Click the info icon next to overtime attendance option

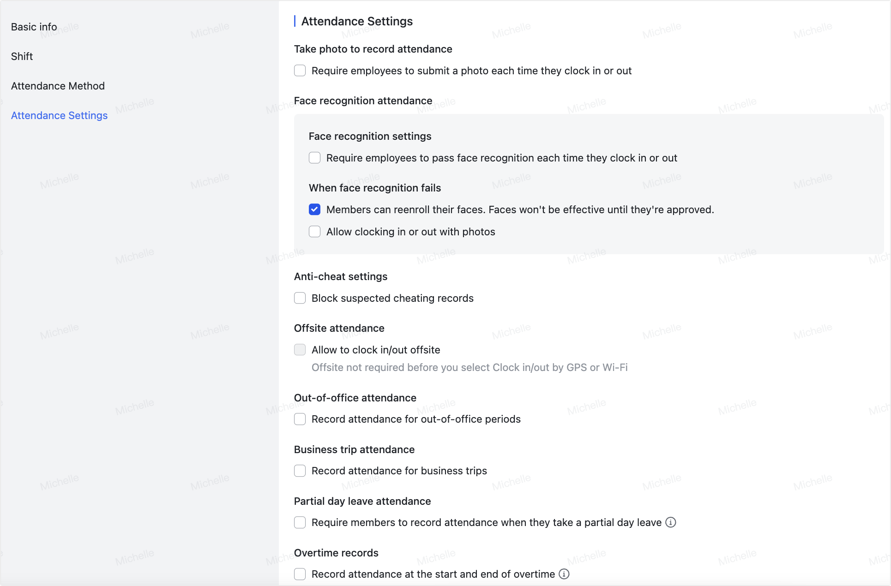pos(564,574)
